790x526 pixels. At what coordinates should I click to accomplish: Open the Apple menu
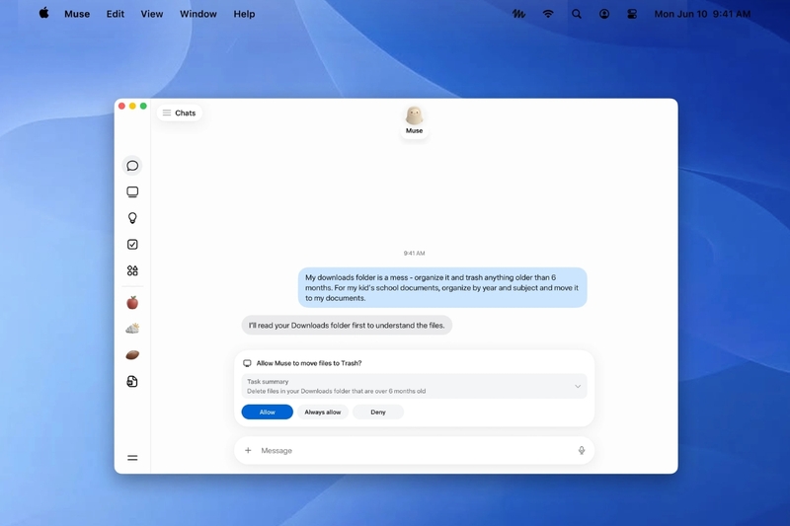[43, 14]
